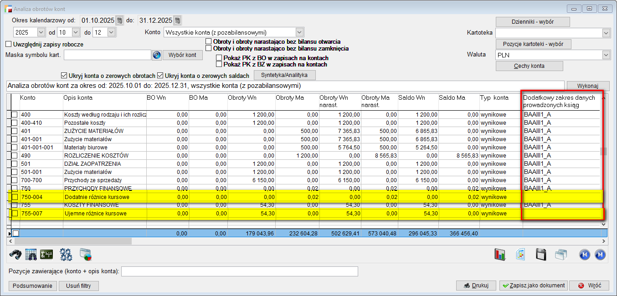Click the blue help icon beside mask field
The width and height of the screenshot is (617, 296).
click(157, 55)
